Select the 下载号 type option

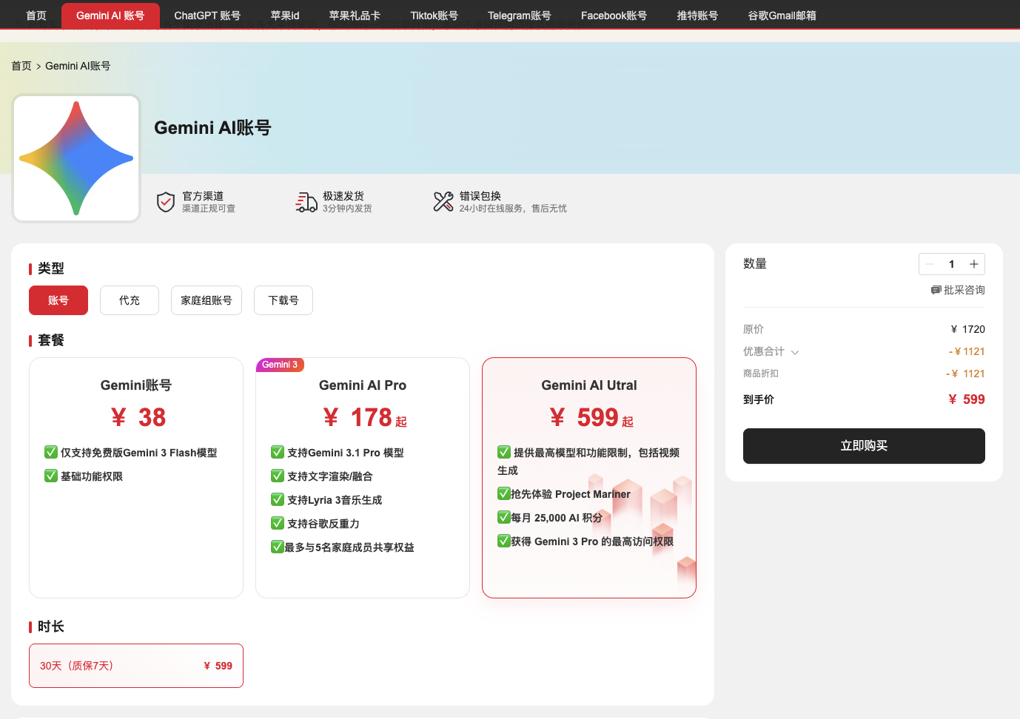point(283,300)
